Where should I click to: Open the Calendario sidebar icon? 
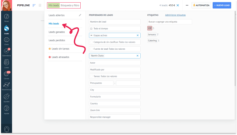(x=6, y=52)
